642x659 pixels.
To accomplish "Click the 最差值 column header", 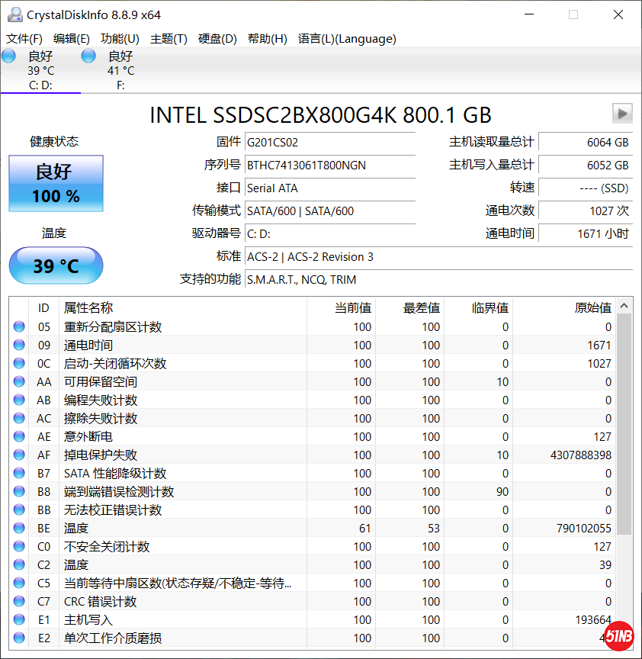I will (x=409, y=307).
